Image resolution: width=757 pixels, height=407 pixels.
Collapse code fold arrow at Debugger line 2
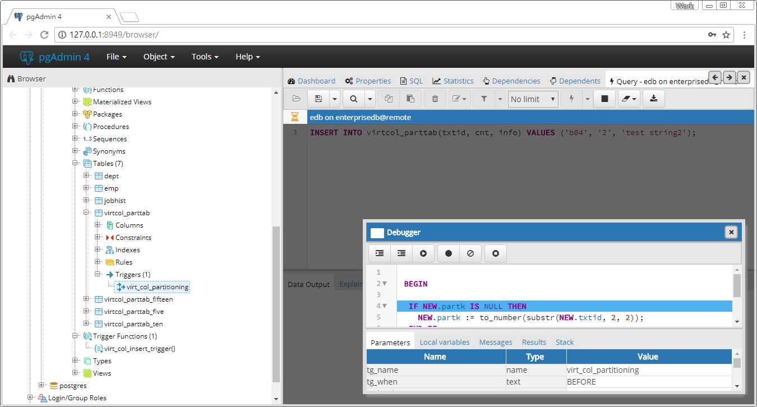click(385, 284)
